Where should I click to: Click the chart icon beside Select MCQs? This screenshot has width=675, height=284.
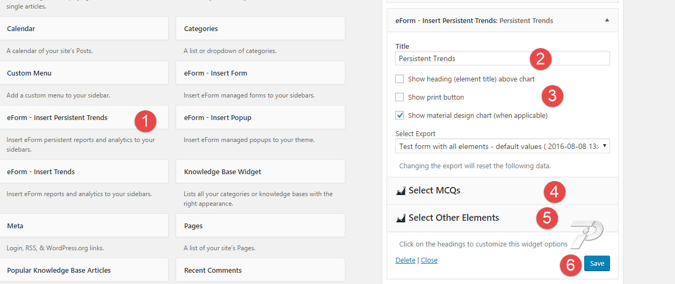tap(401, 191)
